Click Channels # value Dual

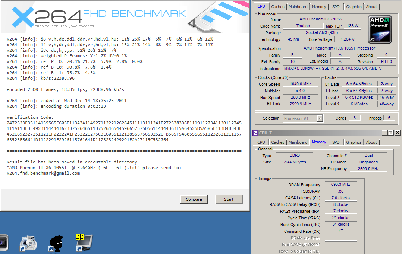pyautogui.click(x=368, y=155)
